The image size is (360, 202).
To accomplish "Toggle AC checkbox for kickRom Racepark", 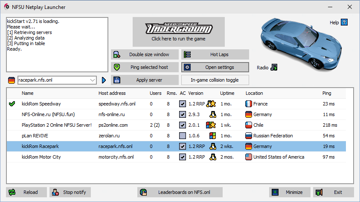I will 182,146.
